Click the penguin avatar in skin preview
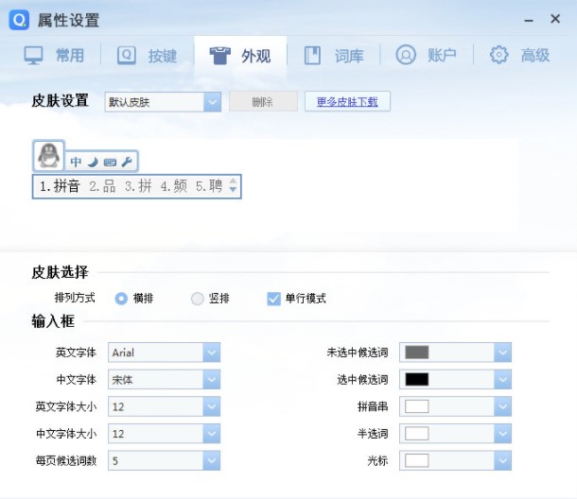The height and width of the screenshot is (499, 577). point(48,156)
